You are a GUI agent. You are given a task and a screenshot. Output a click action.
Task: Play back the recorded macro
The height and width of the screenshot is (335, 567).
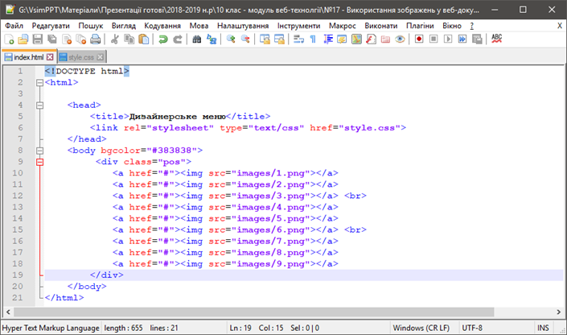(448, 39)
